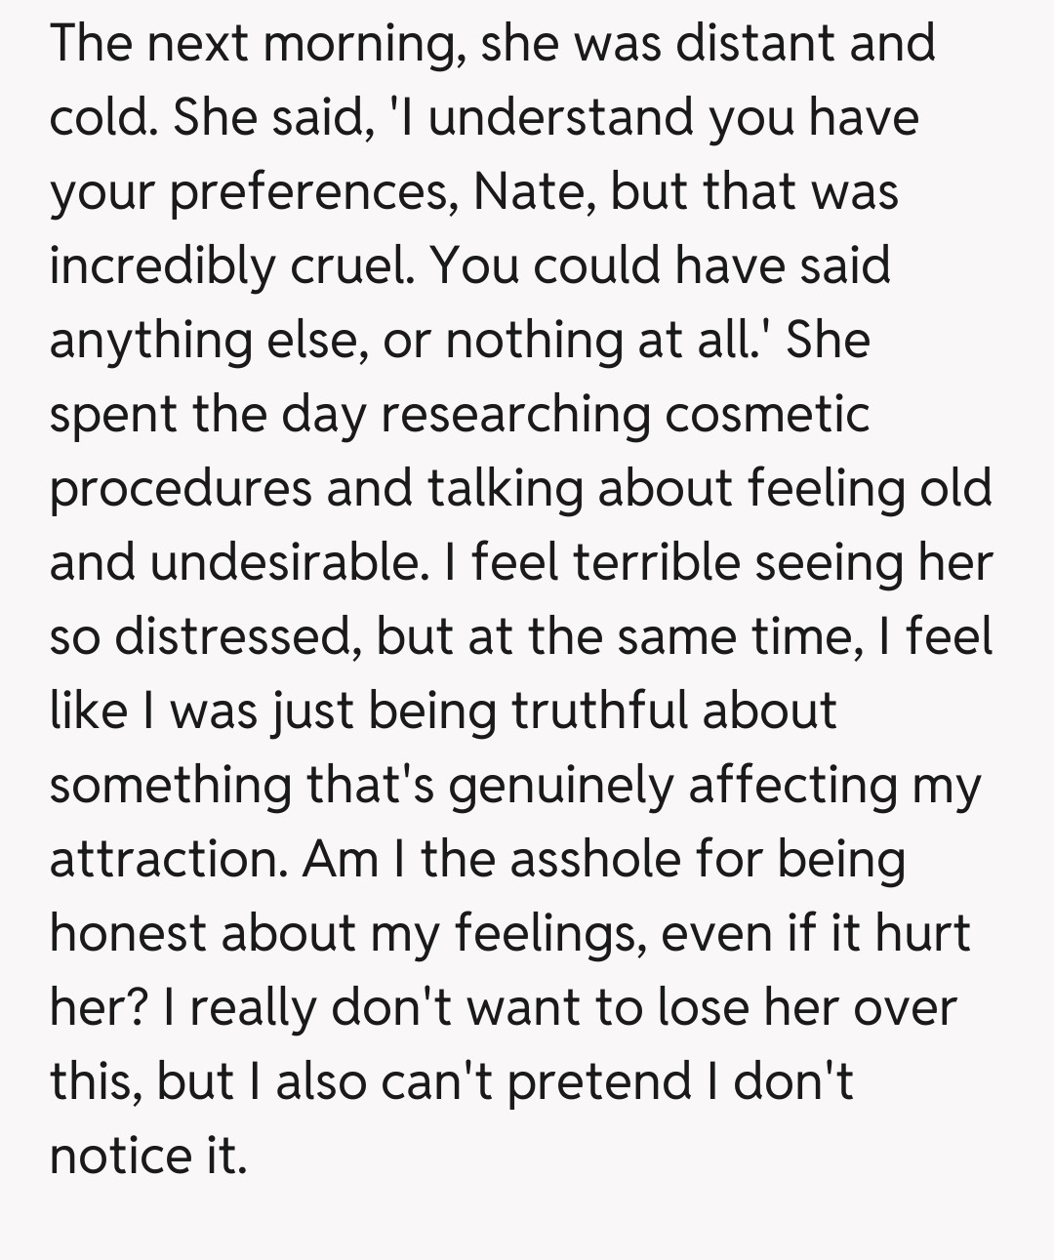The width and height of the screenshot is (1054, 1260).
Task: Click the word 'truthful' in the paragraph
Action: (x=592, y=711)
